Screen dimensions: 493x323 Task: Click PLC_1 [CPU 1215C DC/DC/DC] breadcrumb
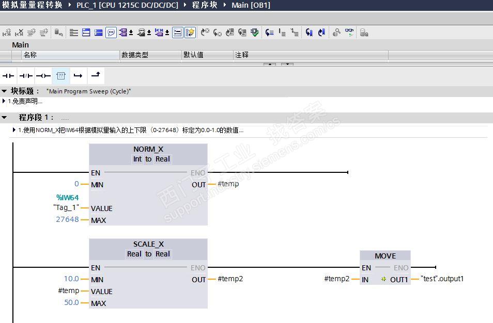[127, 5]
